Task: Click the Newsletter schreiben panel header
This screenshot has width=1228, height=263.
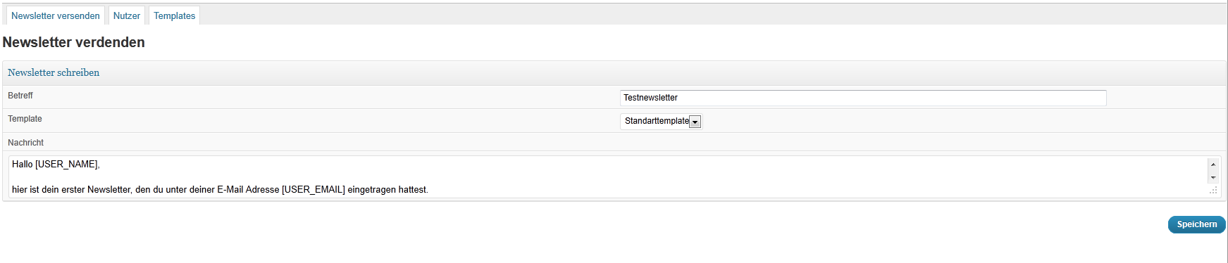Action: 614,72
